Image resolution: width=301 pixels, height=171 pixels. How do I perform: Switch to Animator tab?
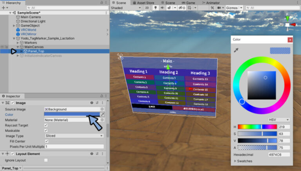point(211,3)
